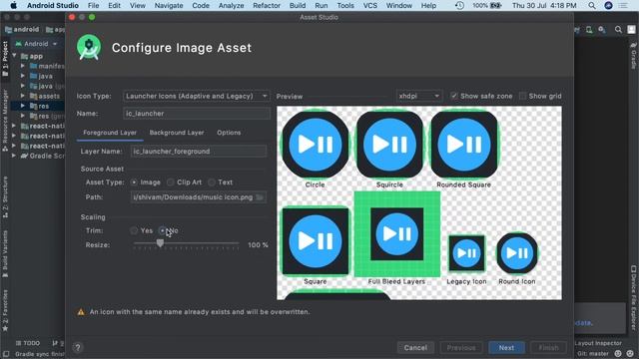Open the Navigate menu

point(169,6)
